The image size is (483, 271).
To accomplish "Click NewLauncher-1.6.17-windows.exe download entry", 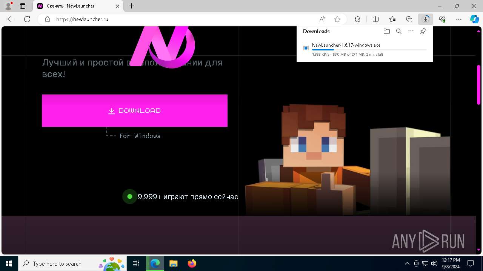I will point(365,49).
